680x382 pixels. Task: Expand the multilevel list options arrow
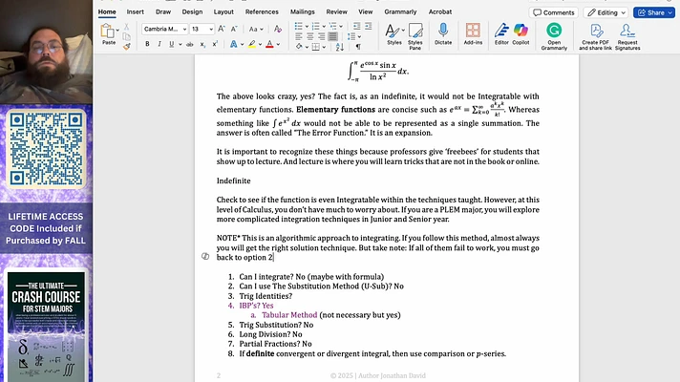[341, 27]
